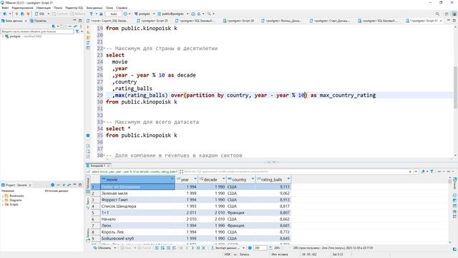The width and height of the screenshot is (458, 258).
Task: Open the Навигация menu
Action: click(44, 8)
